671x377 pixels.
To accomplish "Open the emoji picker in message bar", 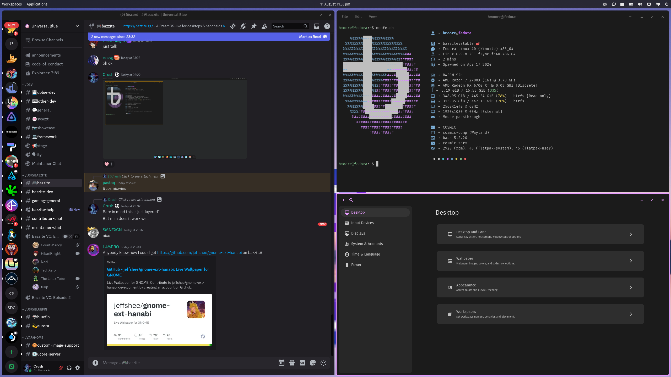I will point(323,363).
